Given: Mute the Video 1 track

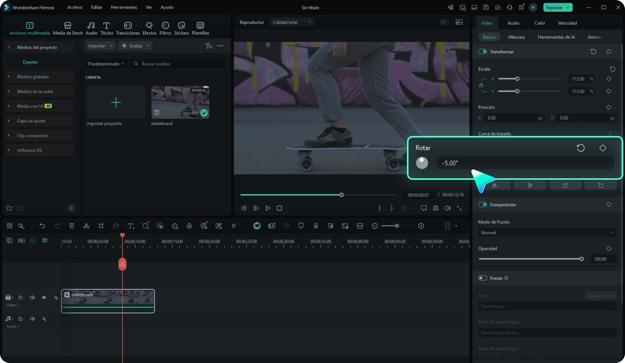Looking at the screenshot, I should pos(32,297).
